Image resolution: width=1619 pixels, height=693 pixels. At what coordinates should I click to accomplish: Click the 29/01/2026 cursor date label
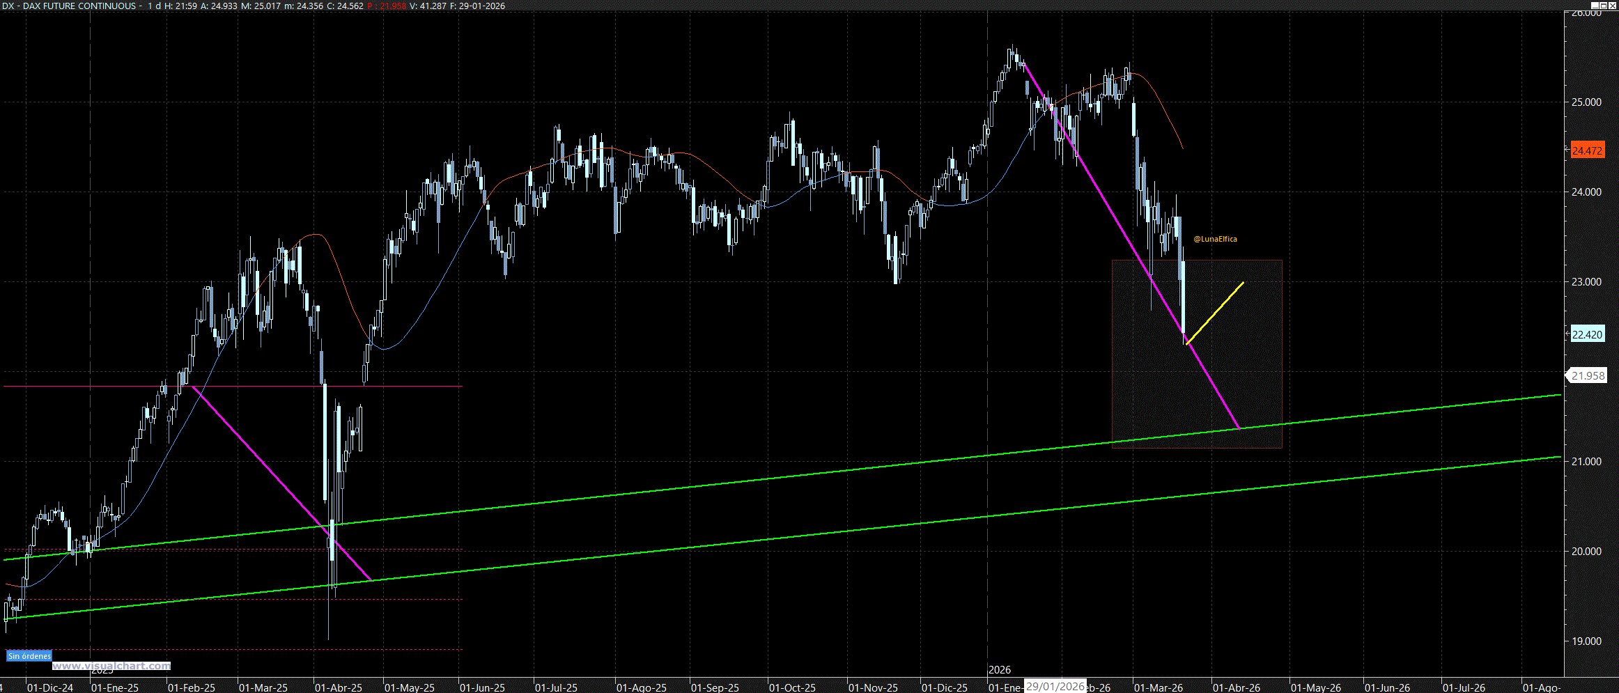point(1055,687)
